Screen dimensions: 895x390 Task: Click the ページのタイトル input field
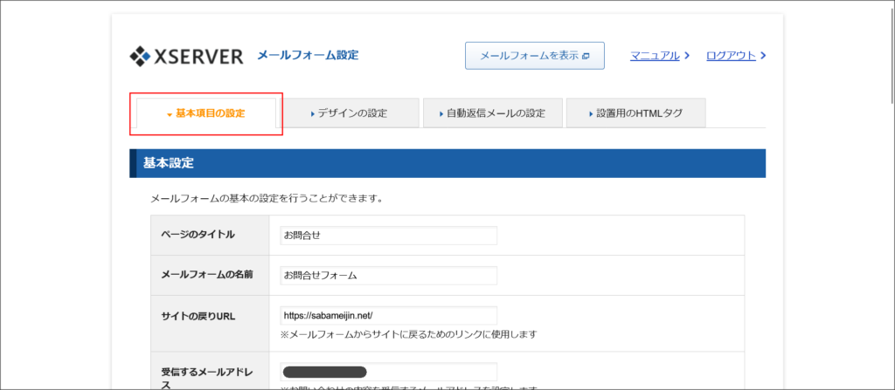click(x=389, y=236)
